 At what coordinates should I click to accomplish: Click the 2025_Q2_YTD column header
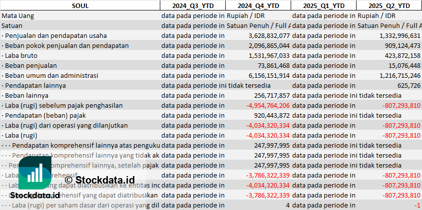click(x=389, y=5)
